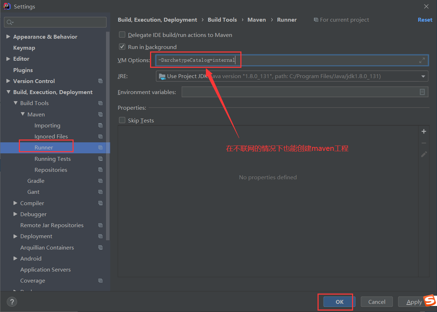Collapse the Maven node arrow

(22, 114)
